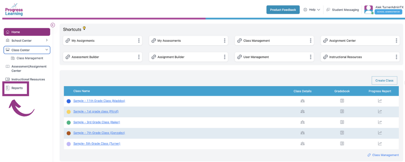
Task: Click the Class Management link below the table
Action: click(x=383, y=155)
